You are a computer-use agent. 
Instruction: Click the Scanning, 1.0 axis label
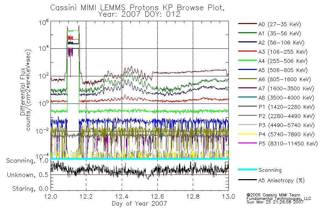(x=27, y=161)
